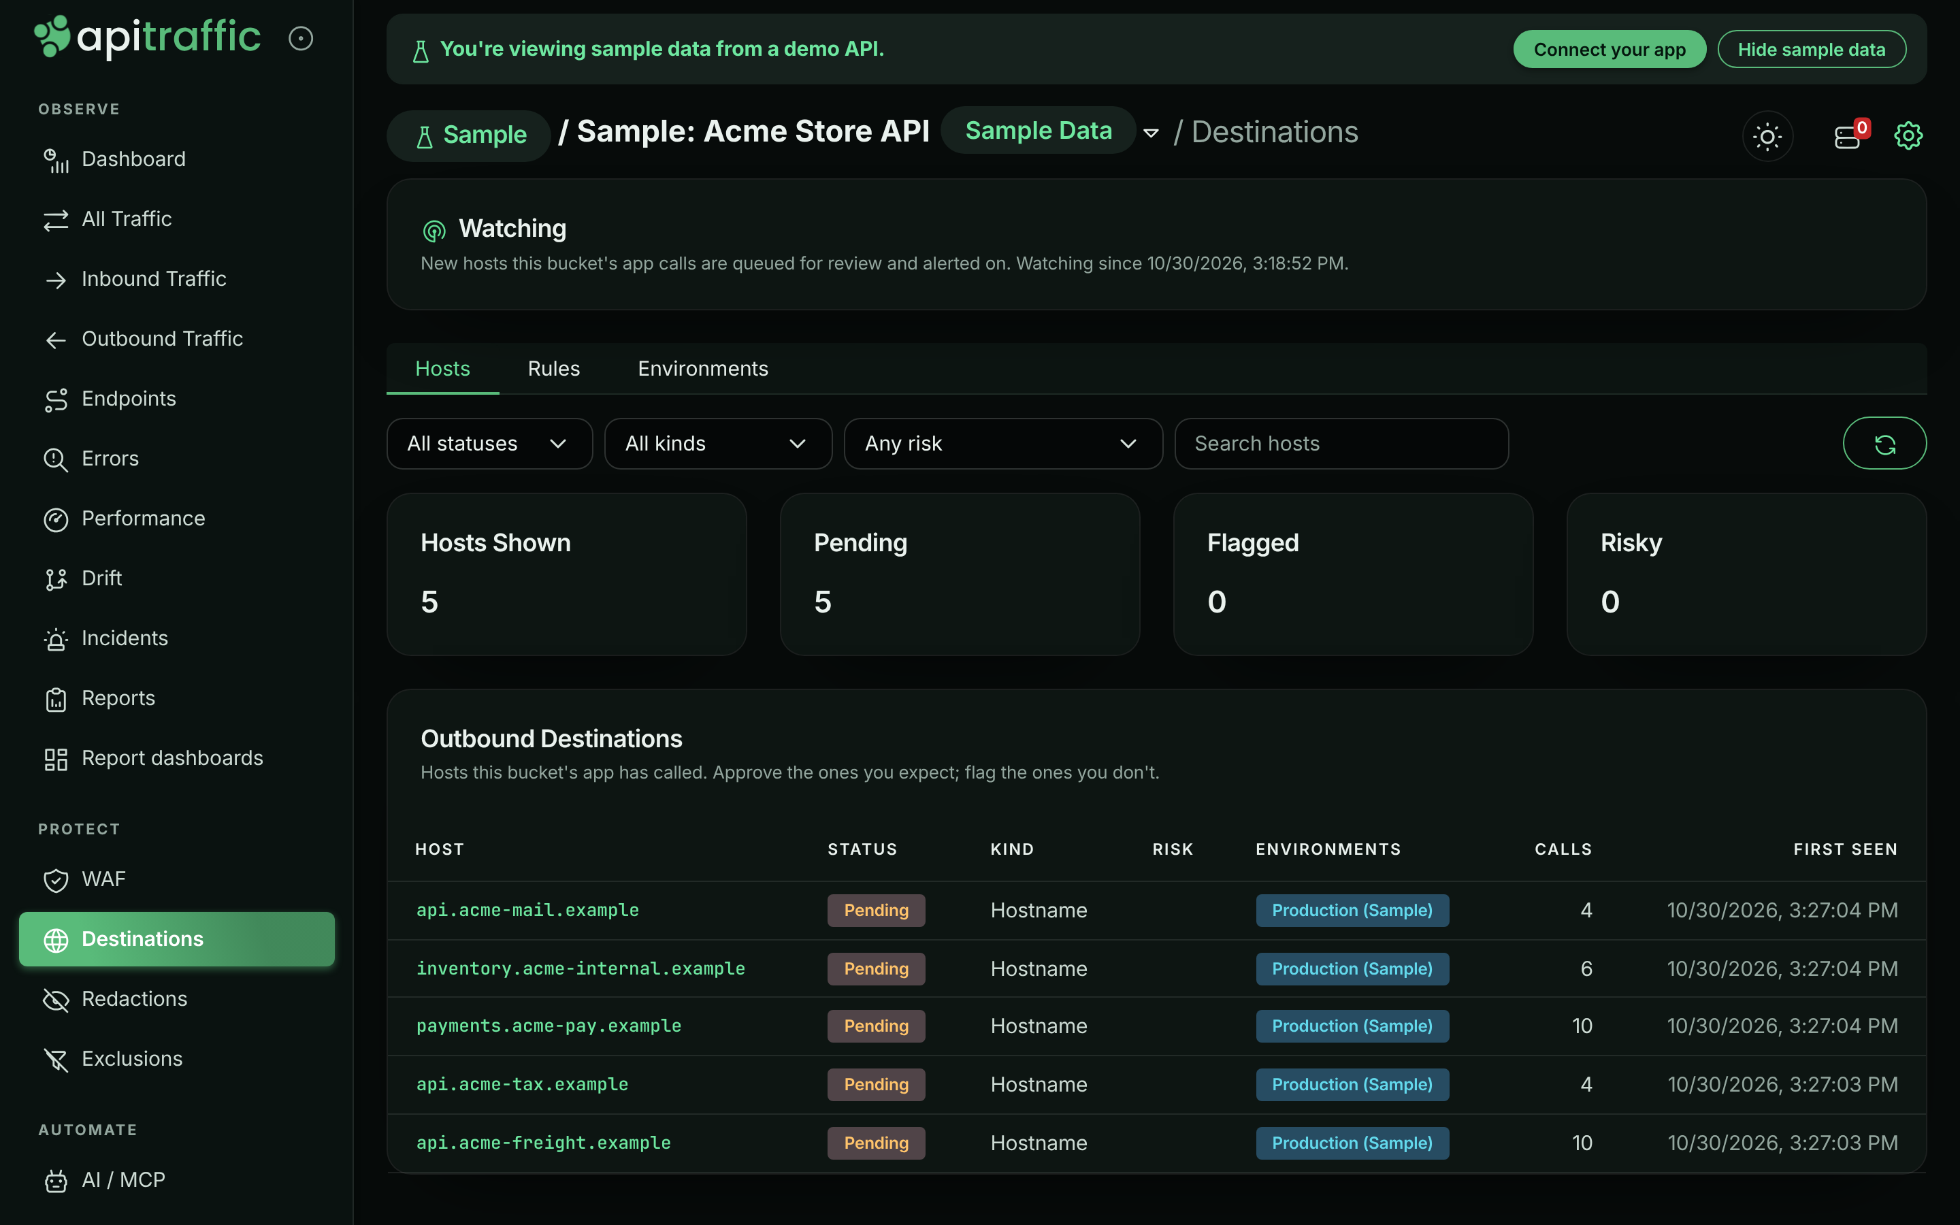1960x1225 pixels.
Task: Click the Sample Data badge
Action: click(1039, 131)
